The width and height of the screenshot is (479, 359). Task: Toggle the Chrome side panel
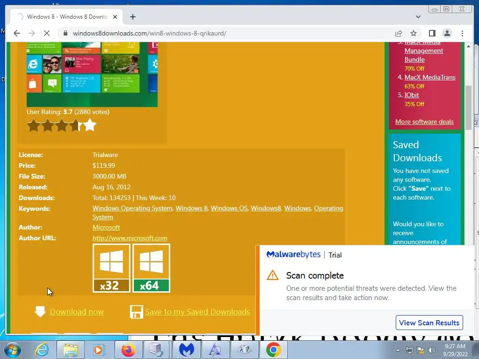432,33
